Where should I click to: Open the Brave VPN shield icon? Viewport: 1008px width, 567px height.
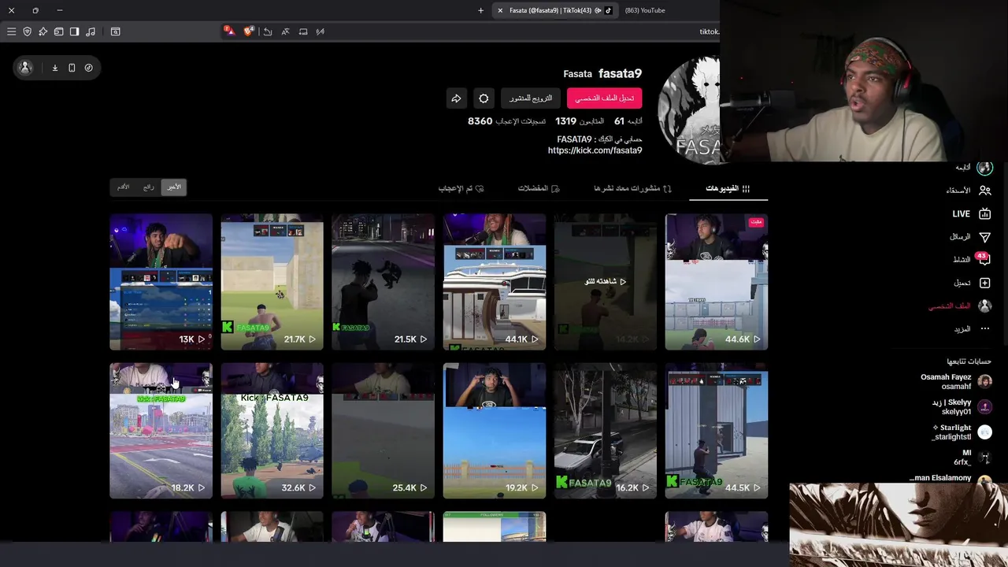click(27, 31)
